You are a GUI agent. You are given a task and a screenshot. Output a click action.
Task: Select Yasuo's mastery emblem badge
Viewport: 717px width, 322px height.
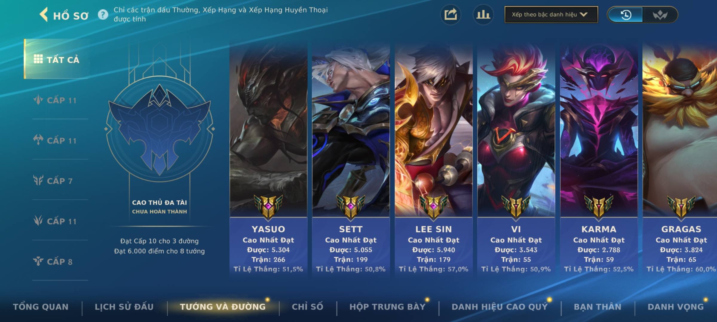(x=268, y=207)
